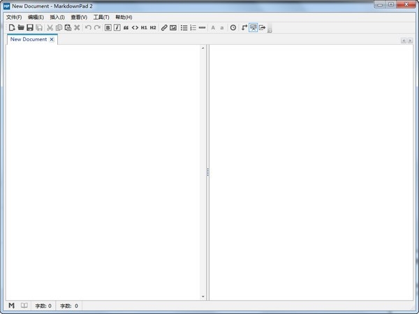
Task: Undo the last action
Action: (88, 27)
